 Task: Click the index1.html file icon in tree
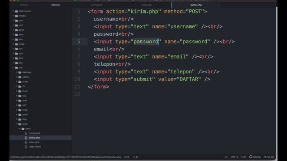tap(26, 147)
